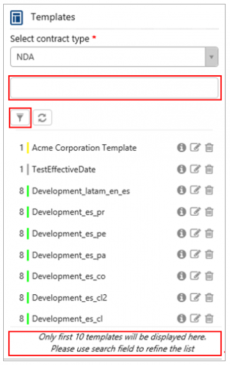Show info for Development_es_cl2 template

(x=181, y=297)
